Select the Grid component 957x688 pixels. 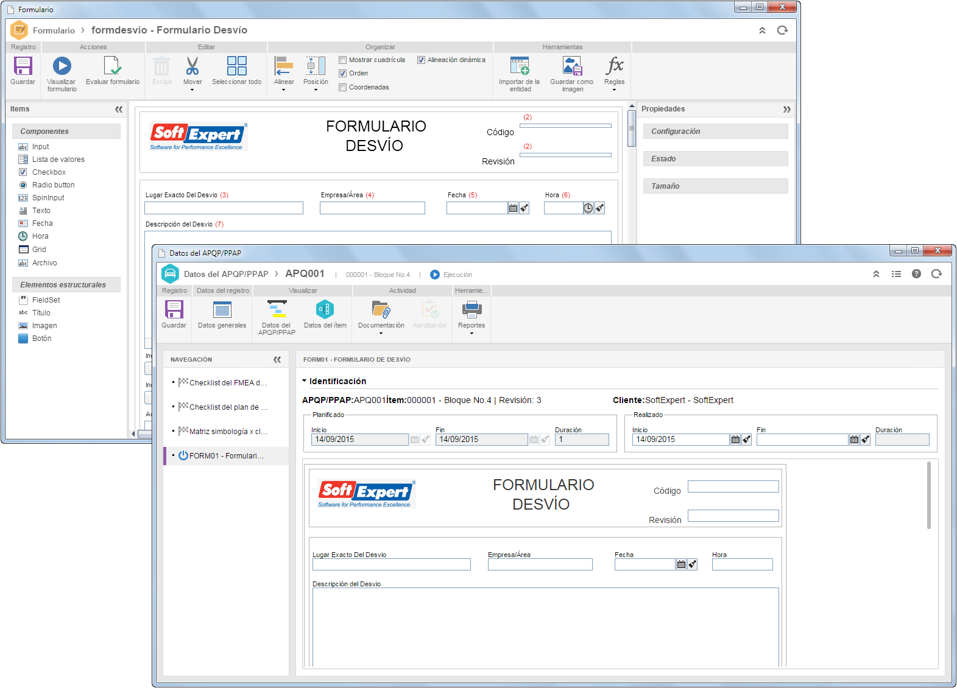(32, 250)
